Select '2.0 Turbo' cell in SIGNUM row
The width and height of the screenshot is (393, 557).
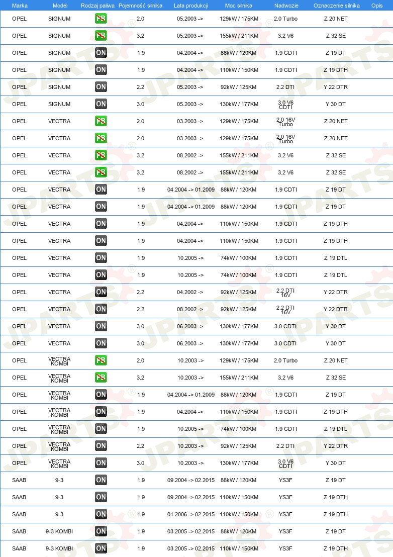[x=286, y=19]
